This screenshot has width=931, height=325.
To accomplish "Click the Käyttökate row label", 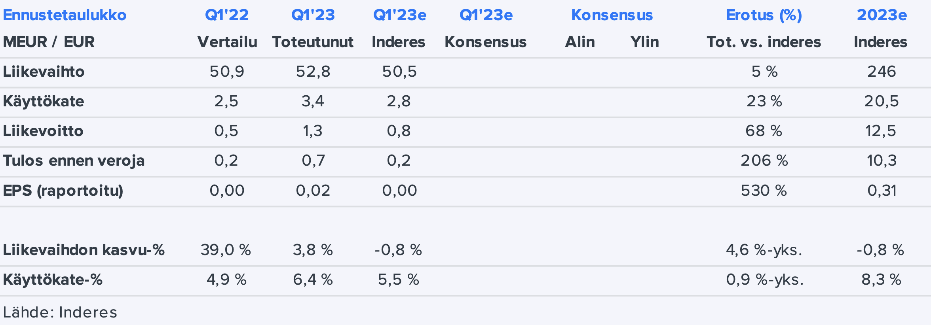I will point(44,101).
